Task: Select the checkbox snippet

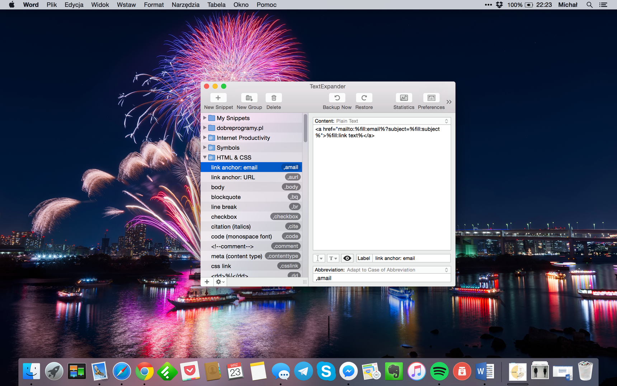Action: point(251,217)
